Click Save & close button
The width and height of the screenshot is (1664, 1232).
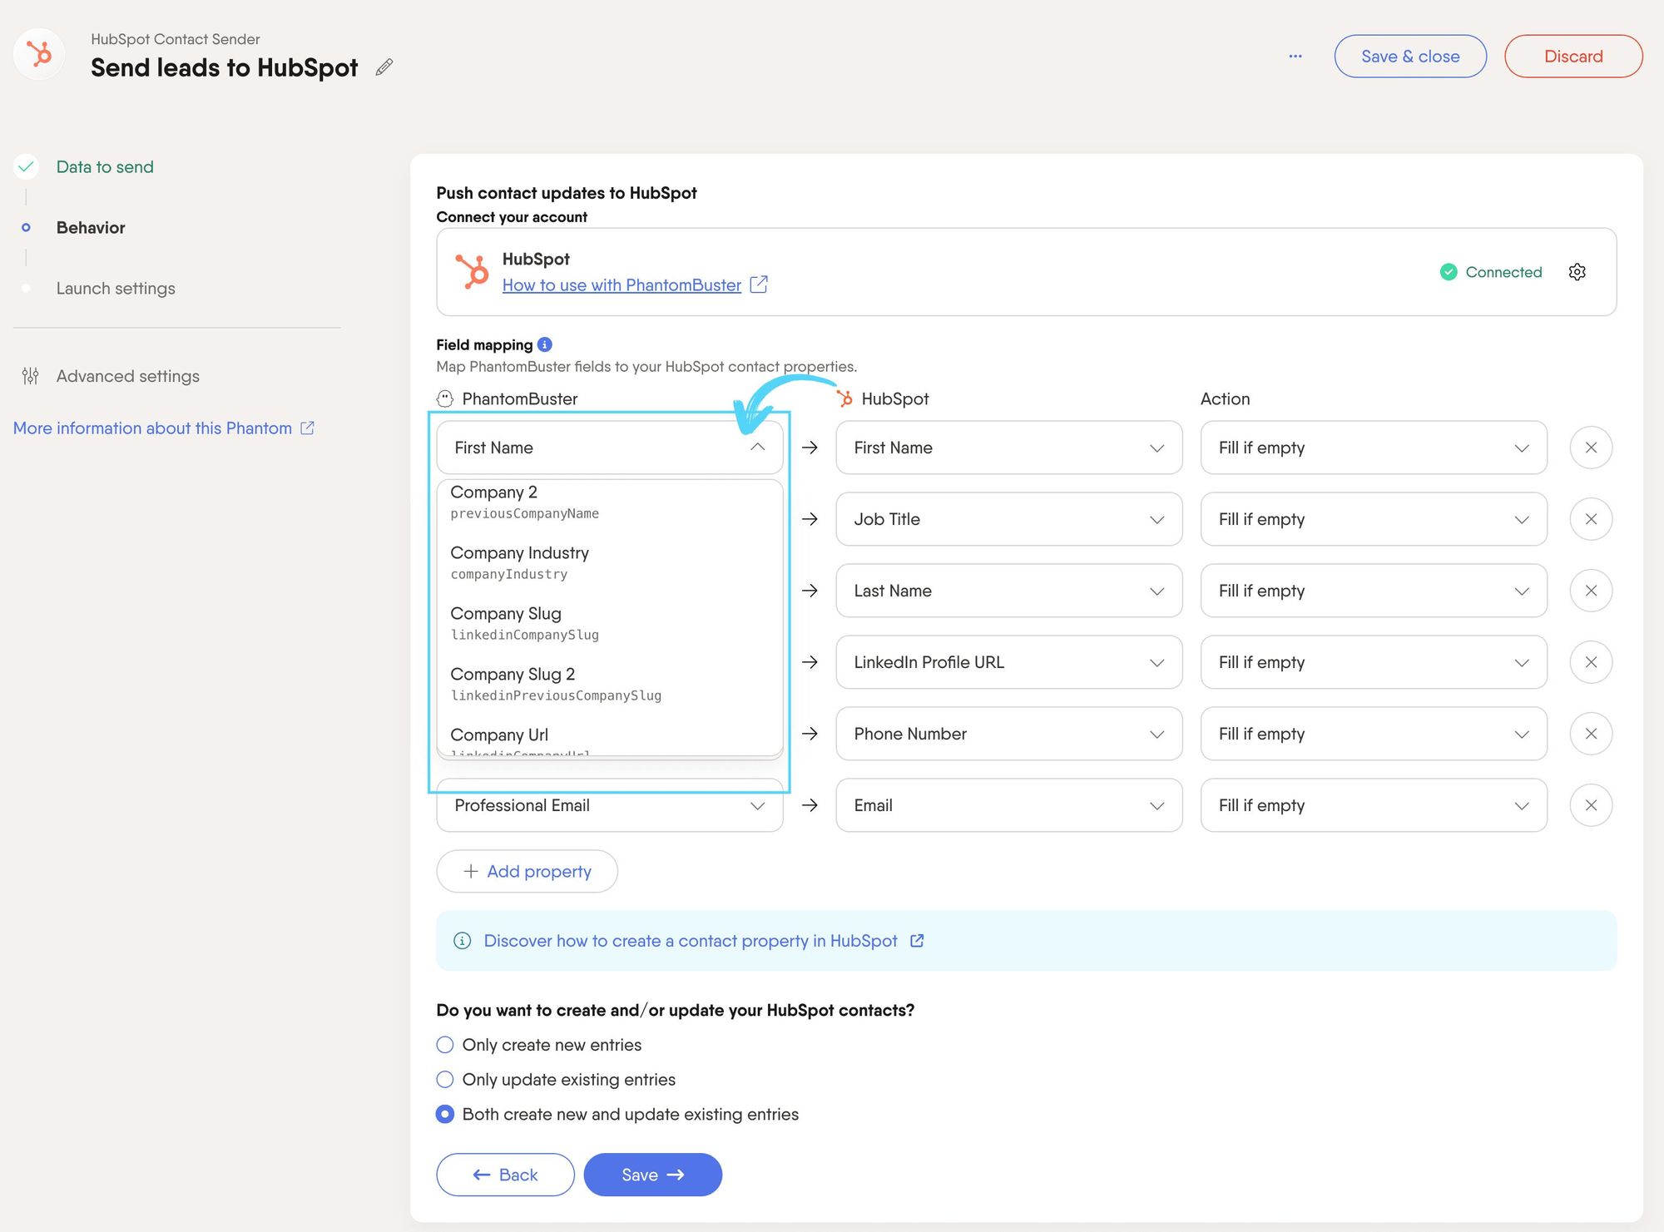click(1410, 57)
